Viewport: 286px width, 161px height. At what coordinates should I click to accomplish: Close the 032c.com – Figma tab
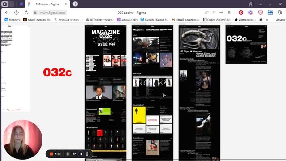[66, 4]
